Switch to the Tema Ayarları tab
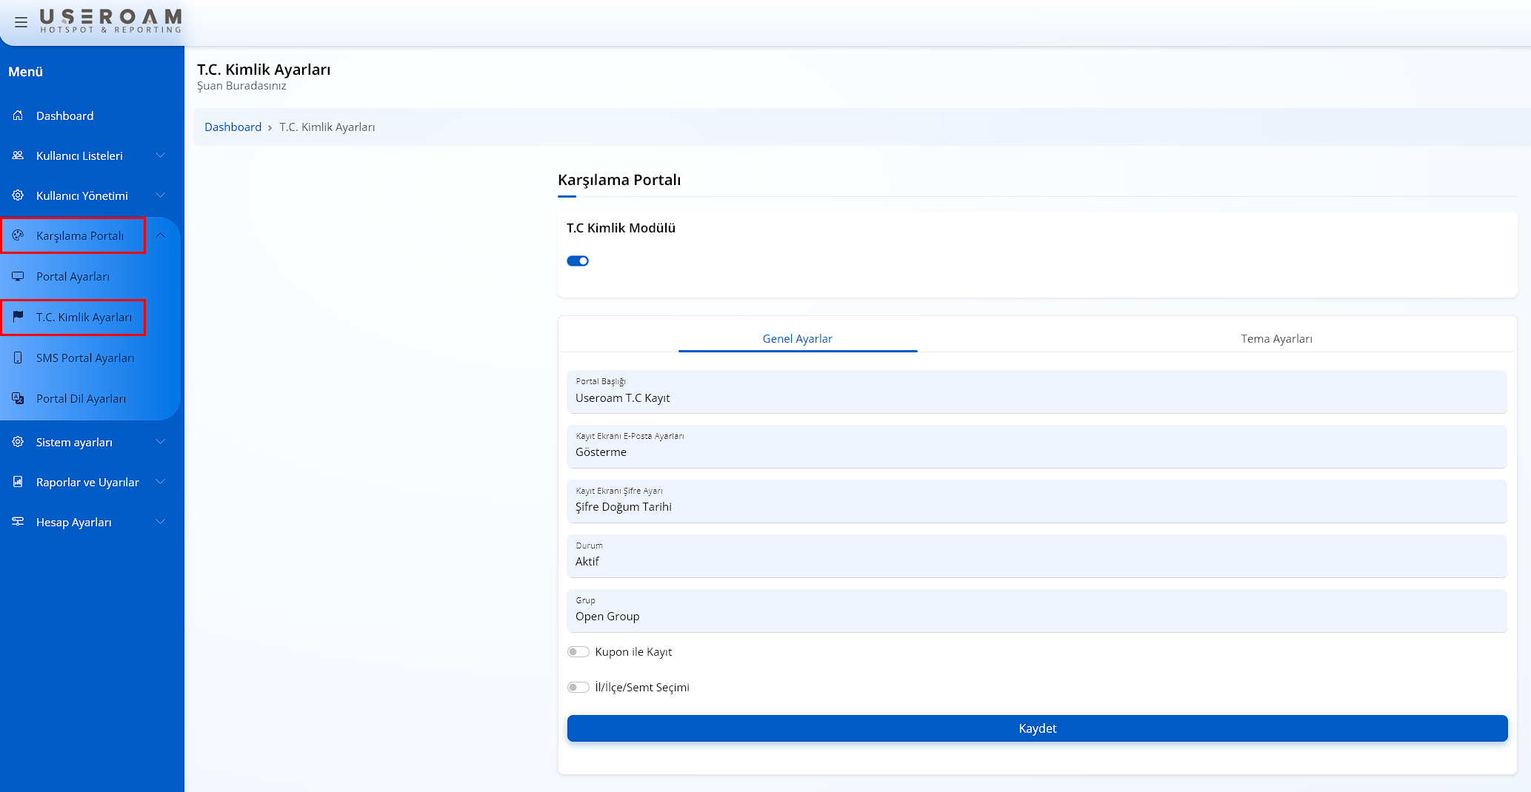This screenshot has height=792, width=1531. pyautogui.click(x=1276, y=338)
